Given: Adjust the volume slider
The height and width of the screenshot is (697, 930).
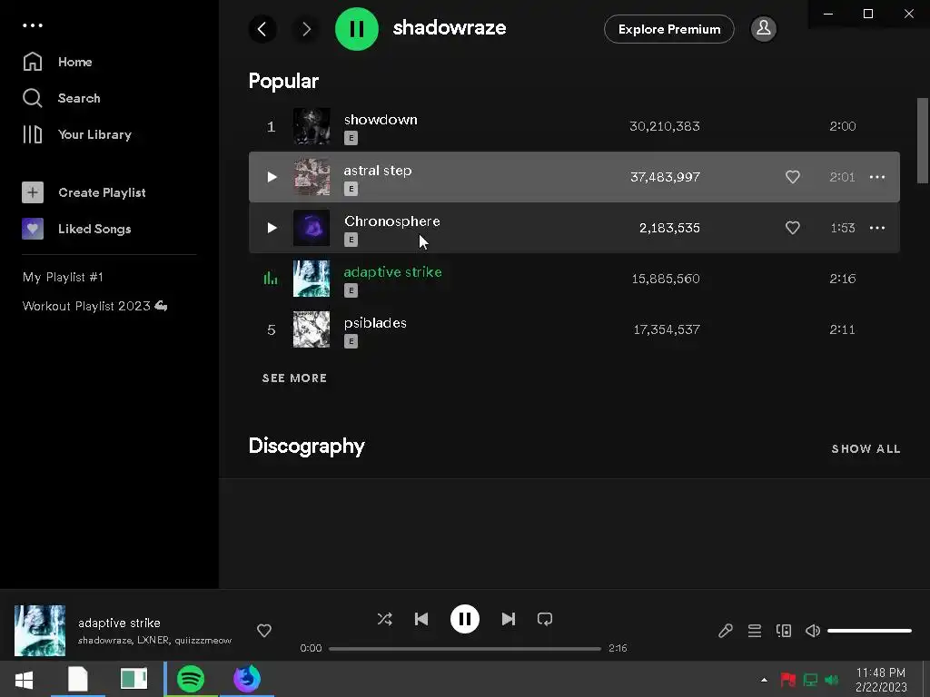Looking at the screenshot, I should coord(869,631).
